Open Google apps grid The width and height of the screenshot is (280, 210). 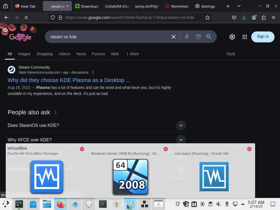245,37
